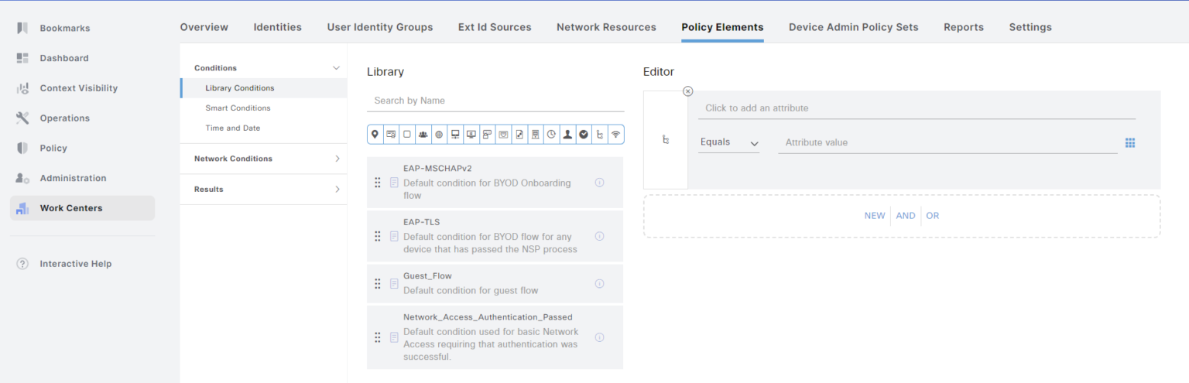Filter library by desktop computer icon
The height and width of the screenshot is (383, 1189).
pyautogui.click(x=471, y=135)
